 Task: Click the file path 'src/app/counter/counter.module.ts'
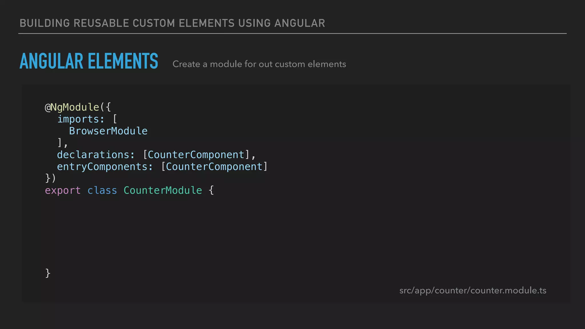(x=473, y=290)
